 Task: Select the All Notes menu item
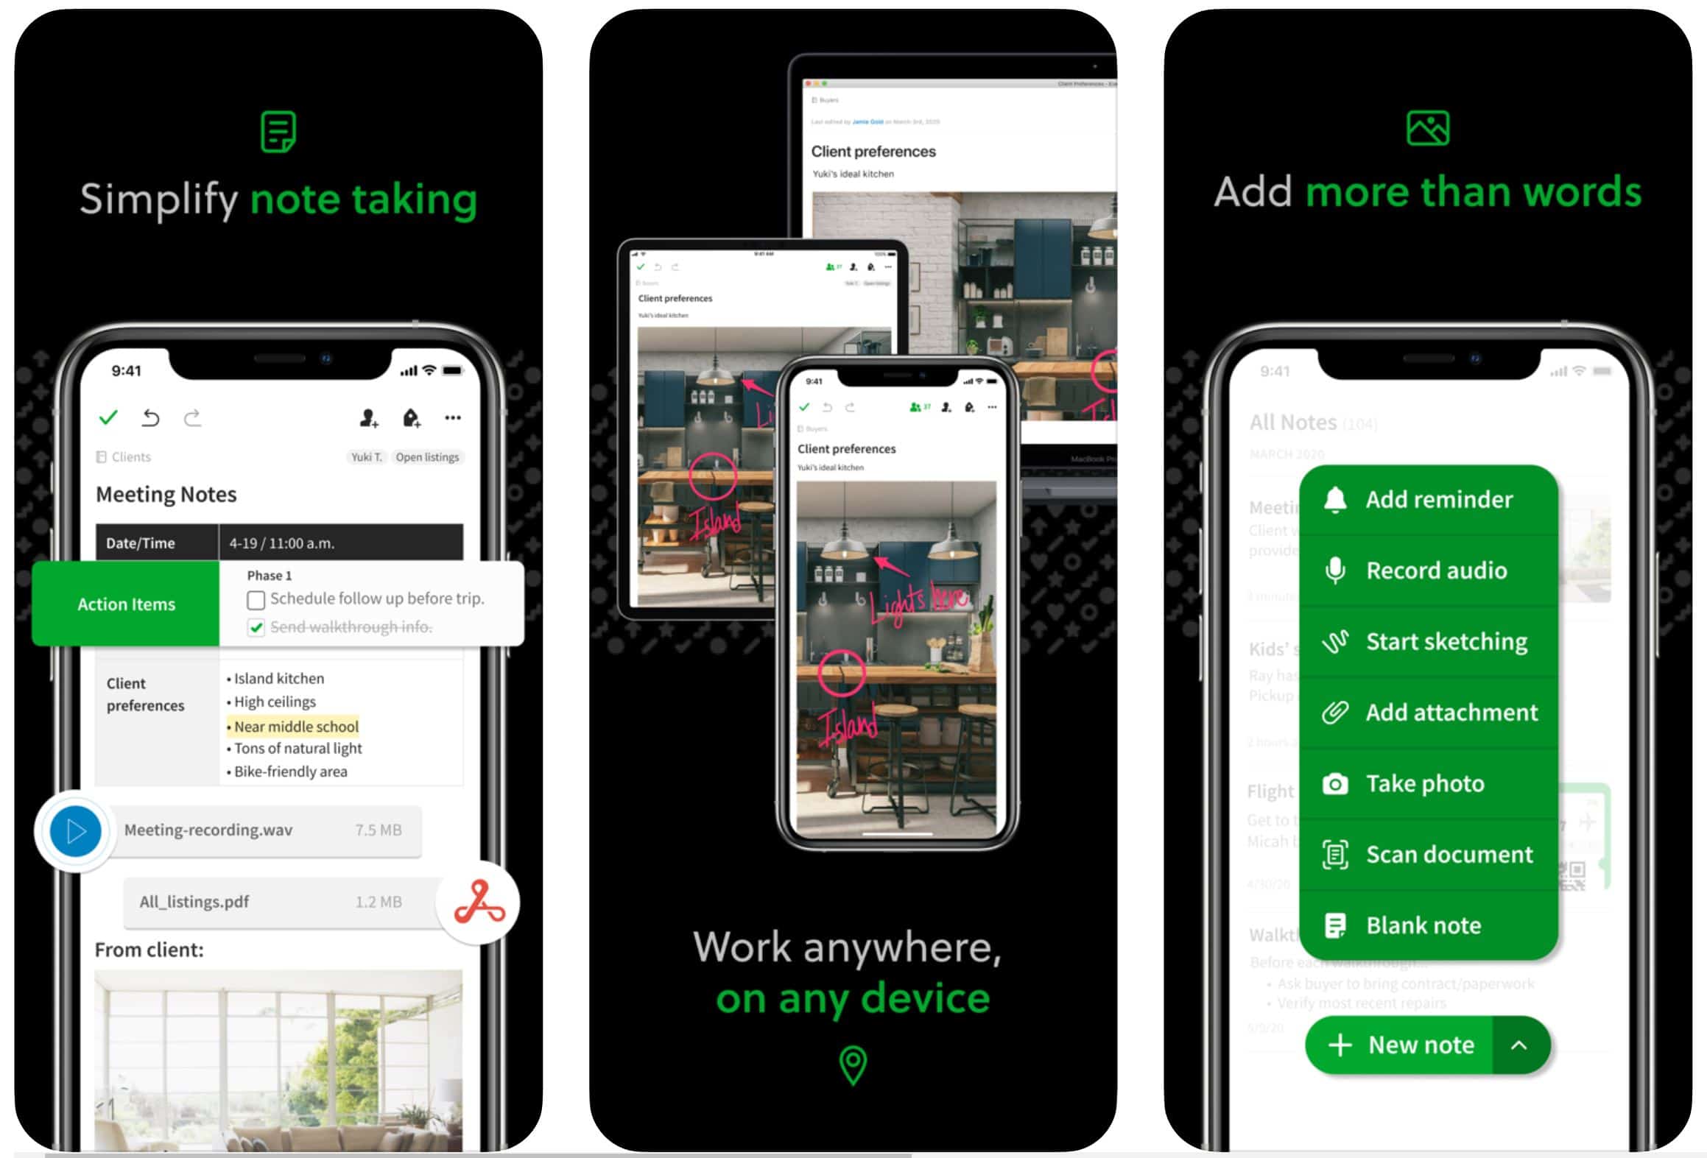coord(1292,420)
